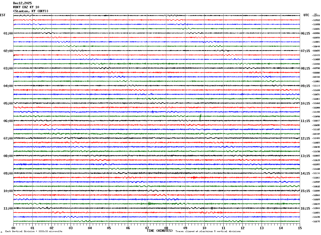This screenshot has width=321, height=235.
Task: Click minute 10 on the time axis
Action: point(204,228)
